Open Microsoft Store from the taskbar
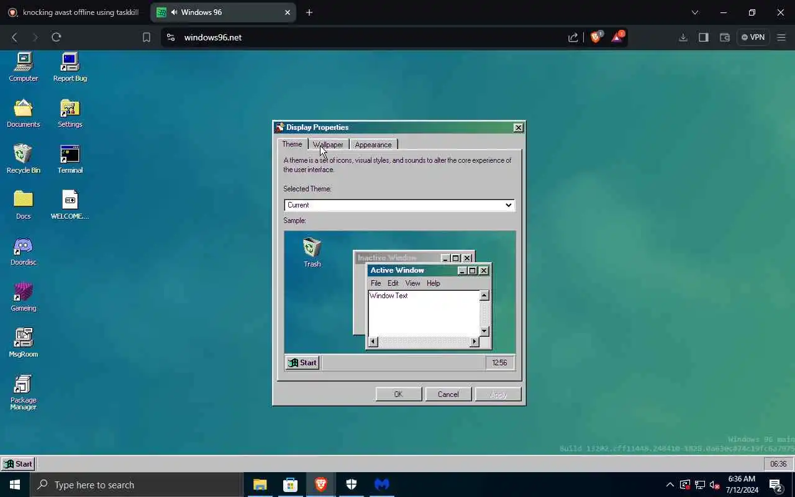Screen dimensions: 795x497 click(290, 485)
